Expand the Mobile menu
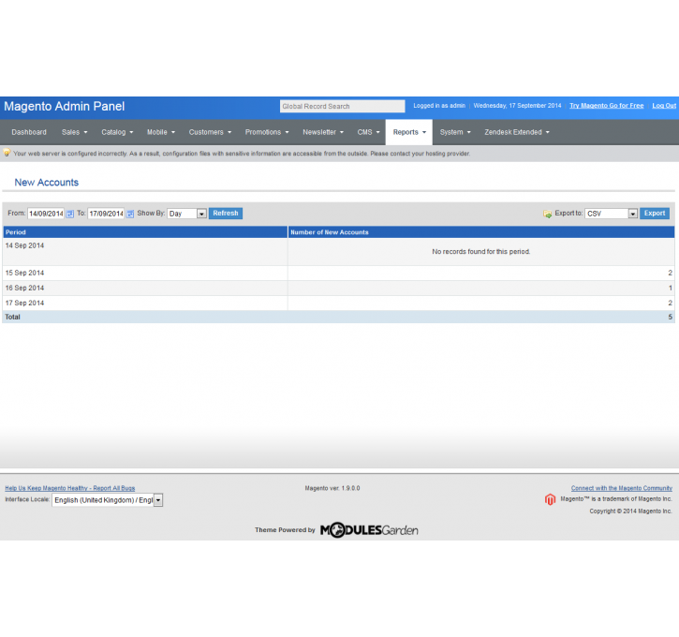Viewport: 679px width, 637px height. click(x=161, y=132)
